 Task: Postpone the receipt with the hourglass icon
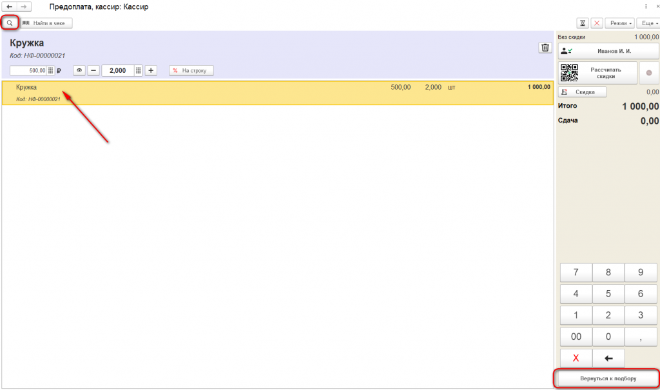[x=583, y=23]
